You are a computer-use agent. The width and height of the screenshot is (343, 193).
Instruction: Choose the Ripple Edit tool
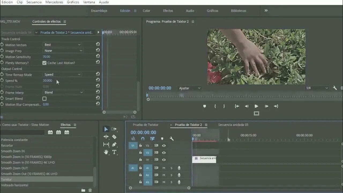pos(106,137)
